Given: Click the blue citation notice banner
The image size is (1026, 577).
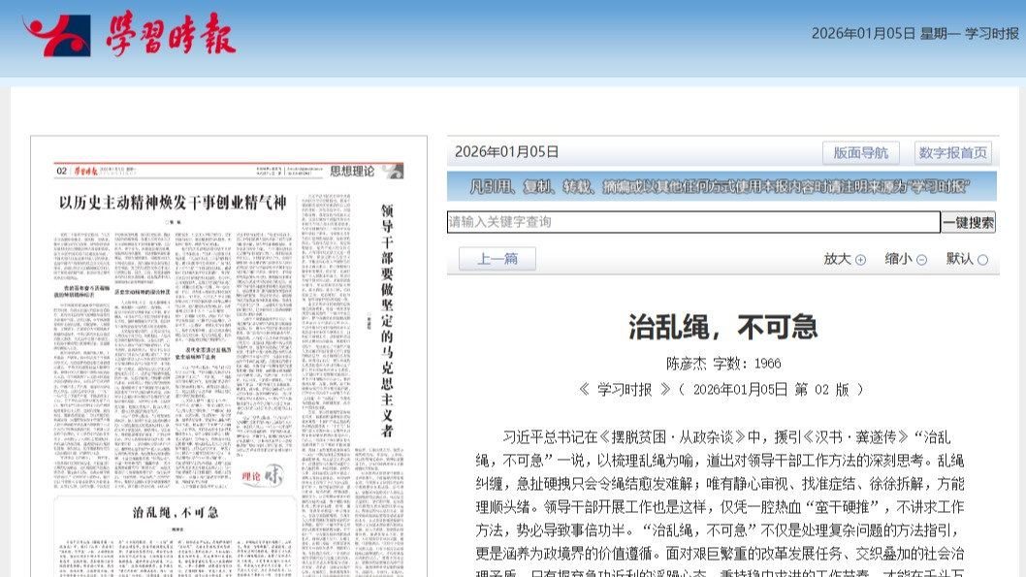Looking at the screenshot, I should (x=722, y=186).
